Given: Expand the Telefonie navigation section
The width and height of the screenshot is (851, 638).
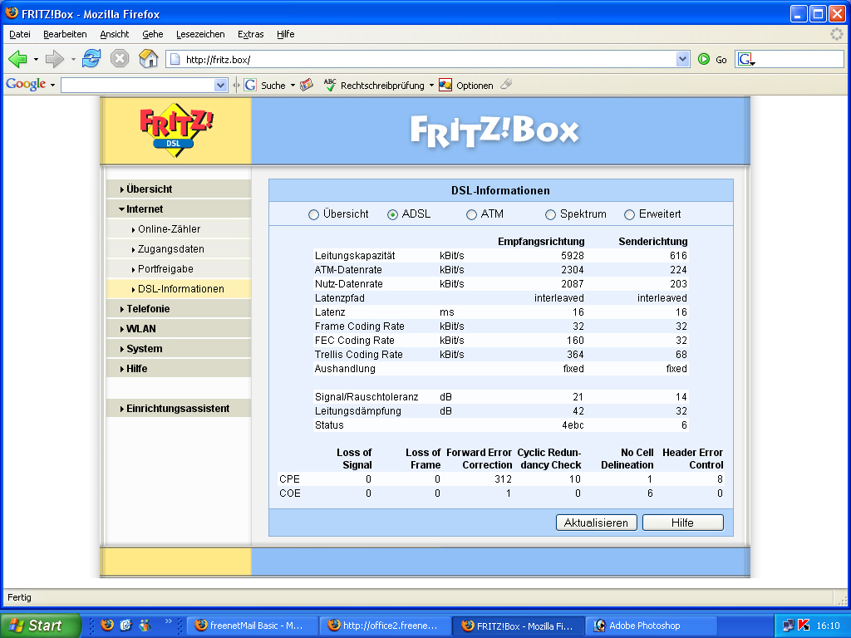Looking at the screenshot, I should (180, 309).
